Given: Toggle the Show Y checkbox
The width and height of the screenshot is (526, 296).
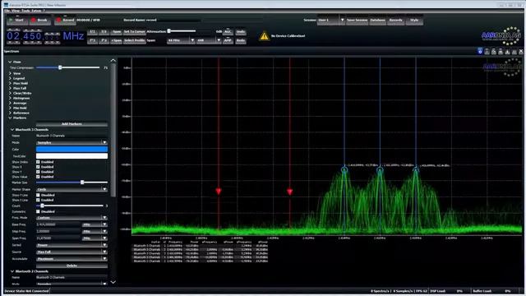Looking at the screenshot, I should 38,172.
